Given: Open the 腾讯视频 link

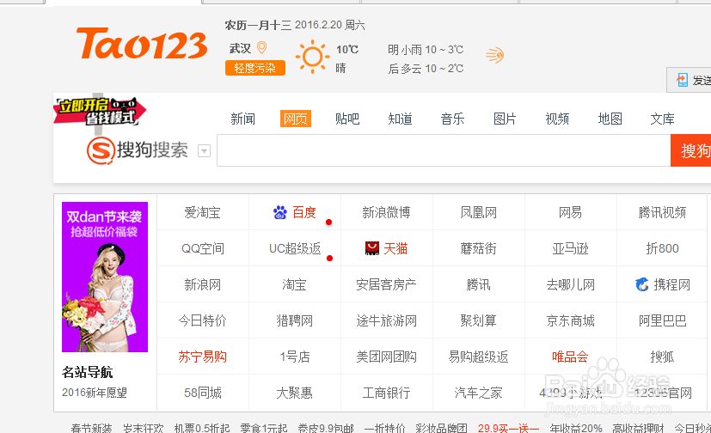Looking at the screenshot, I should point(662,212).
